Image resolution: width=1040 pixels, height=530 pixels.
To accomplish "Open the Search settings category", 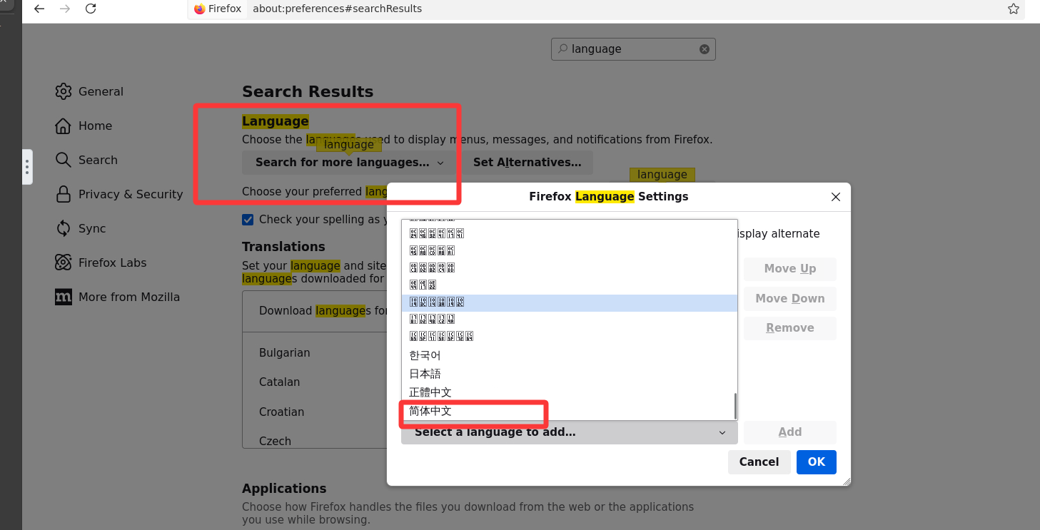I will tap(98, 160).
